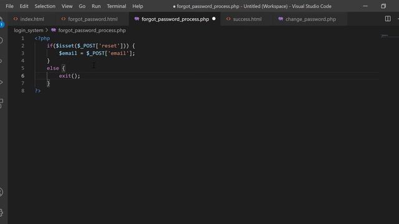Click the $email variable on line 3
Viewport: 399px width, 224px height.
click(x=68, y=54)
